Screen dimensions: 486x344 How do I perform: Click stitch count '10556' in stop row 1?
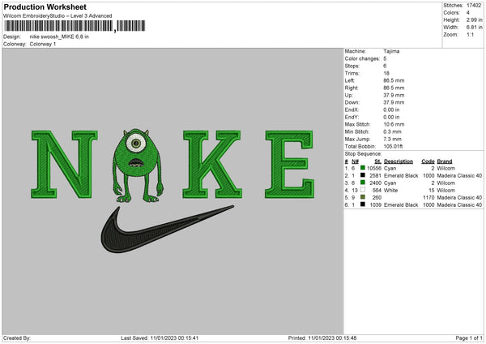[x=374, y=168]
